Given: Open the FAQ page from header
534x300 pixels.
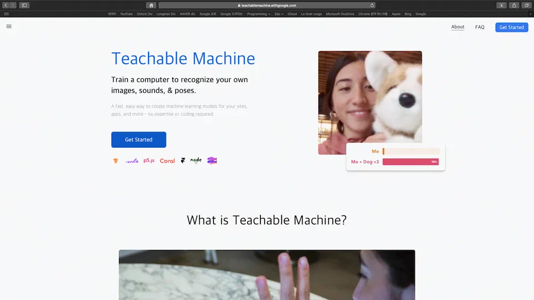Looking at the screenshot, I should coord(479,27).
